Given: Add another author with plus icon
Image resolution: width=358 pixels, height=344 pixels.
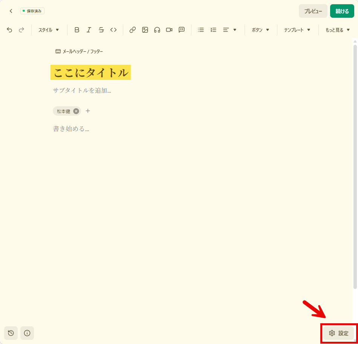Looking at the screenshot, I should tap(88, 111).
